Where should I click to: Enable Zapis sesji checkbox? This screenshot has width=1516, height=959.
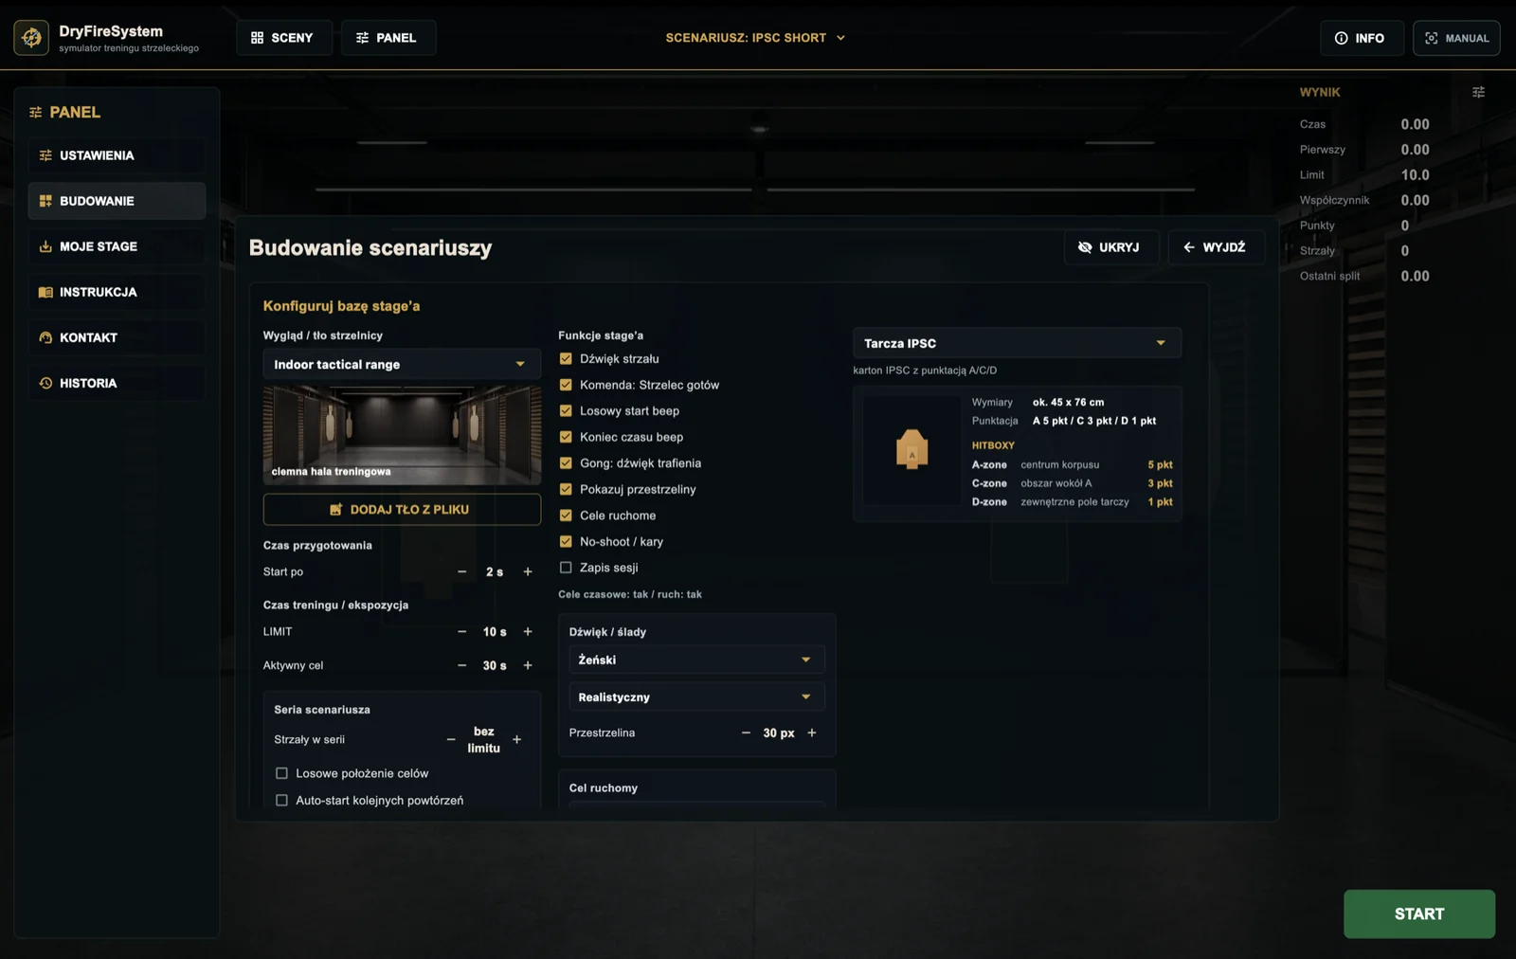[566, 568]
